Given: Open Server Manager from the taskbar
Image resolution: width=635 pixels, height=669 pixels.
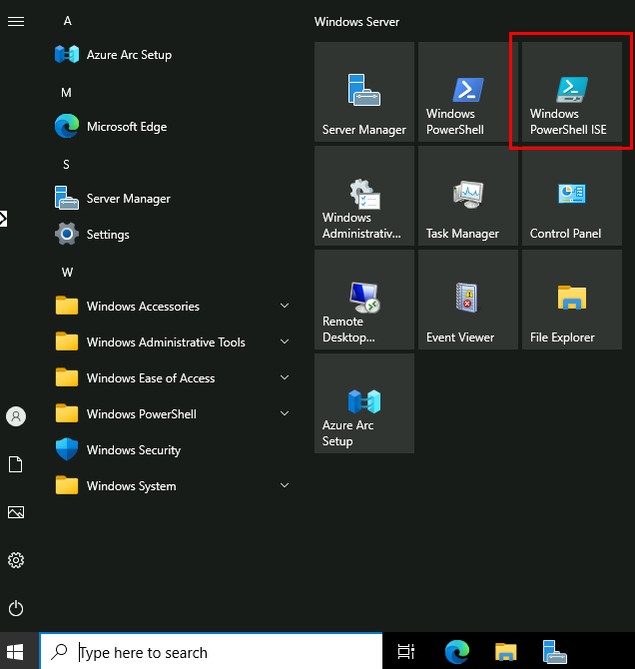Looking at the screenshot, I should tap(554, 651).
